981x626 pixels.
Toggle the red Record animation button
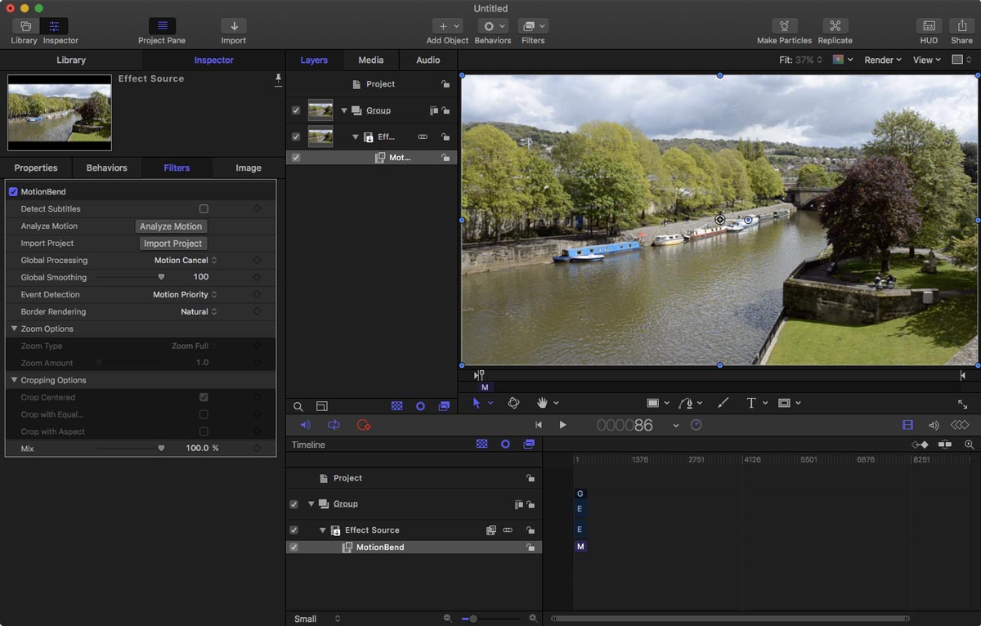tap(364, 425)
